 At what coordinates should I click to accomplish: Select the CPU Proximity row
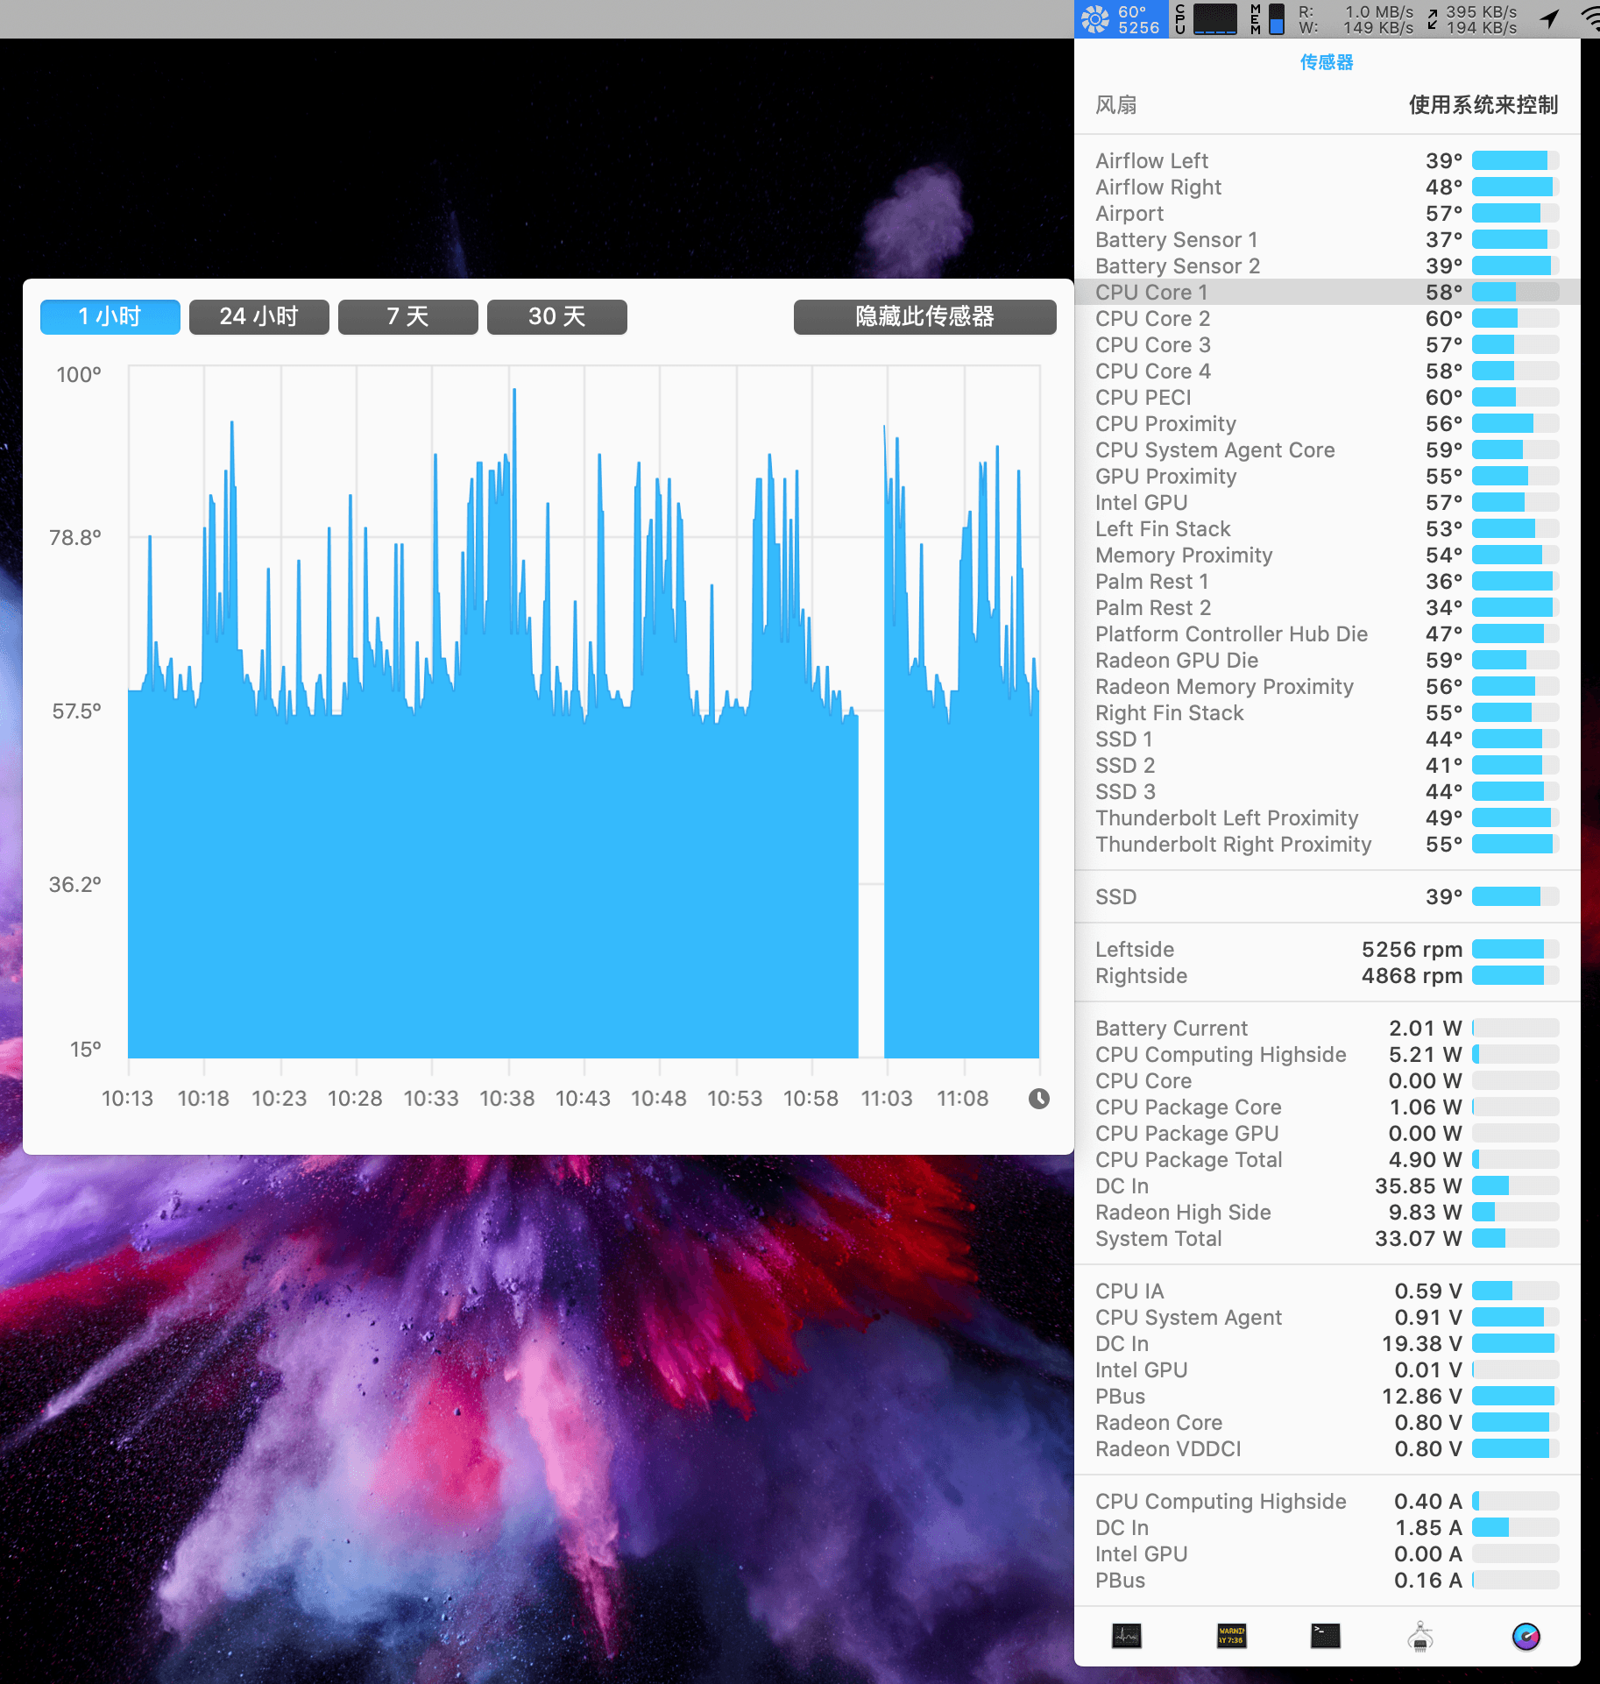click(1327, 423)
